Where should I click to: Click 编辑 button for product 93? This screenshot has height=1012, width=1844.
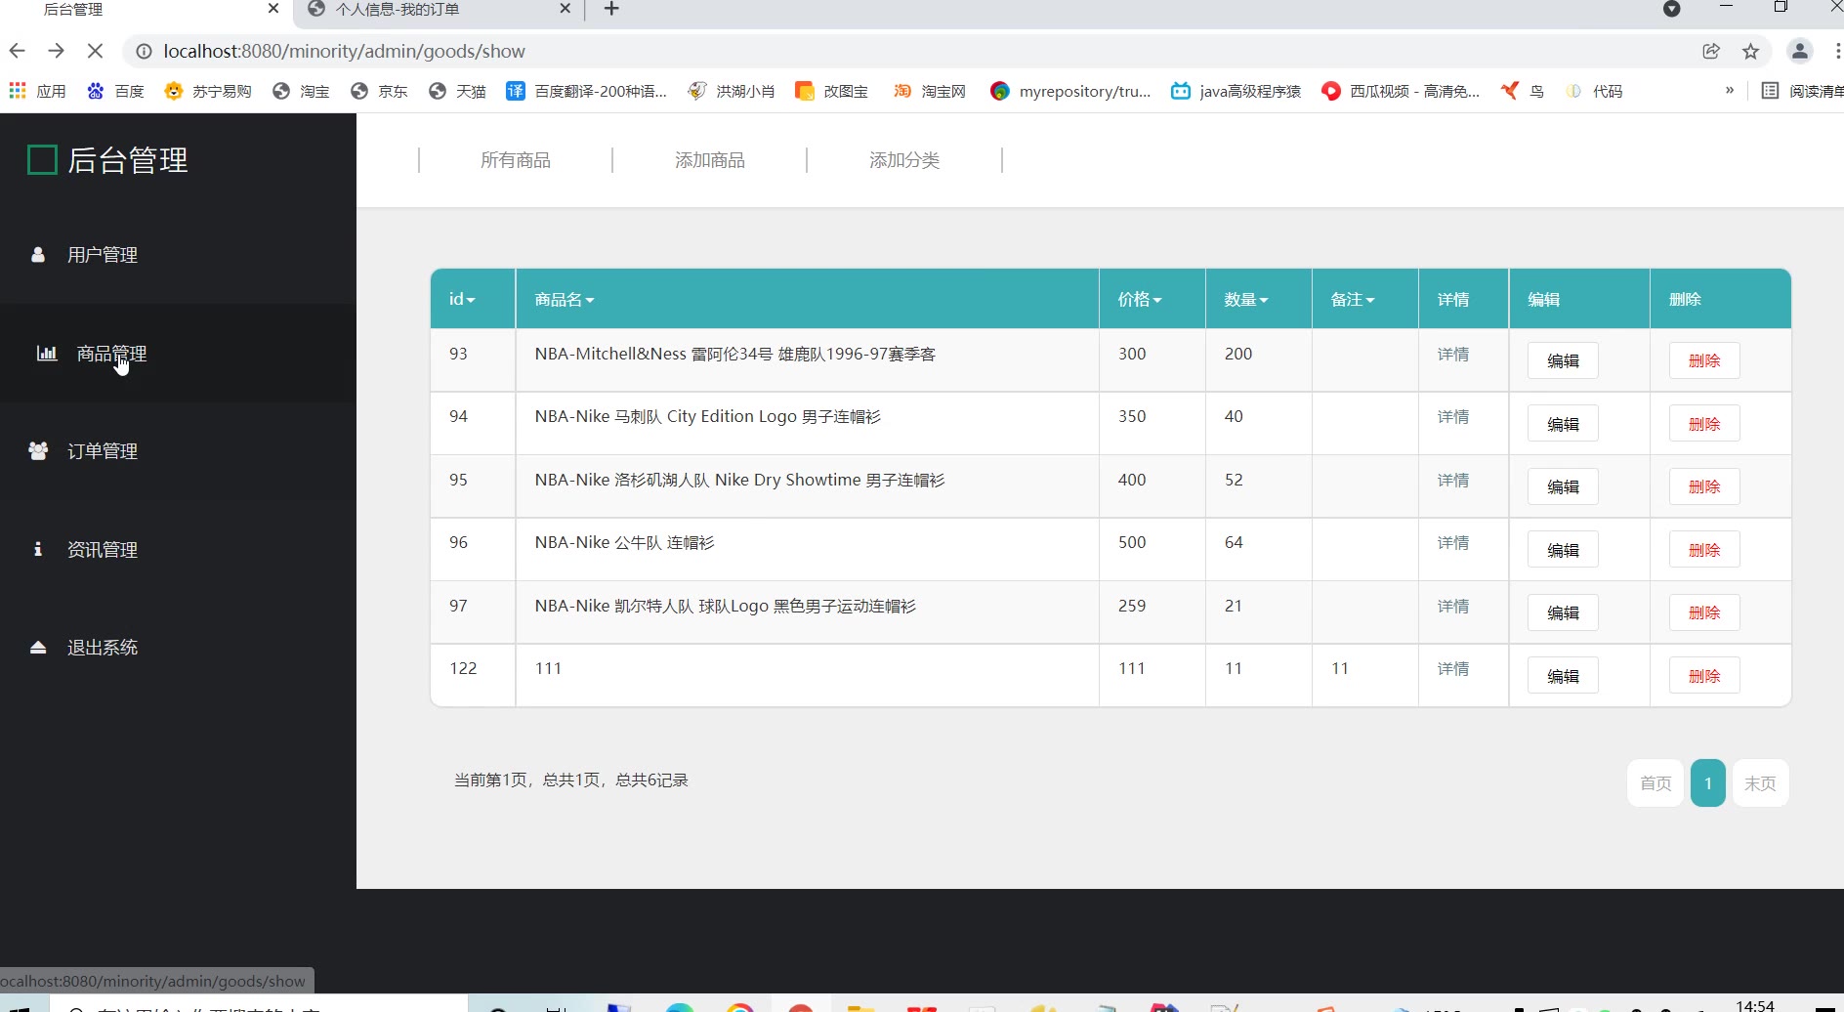click(1563, 360)
